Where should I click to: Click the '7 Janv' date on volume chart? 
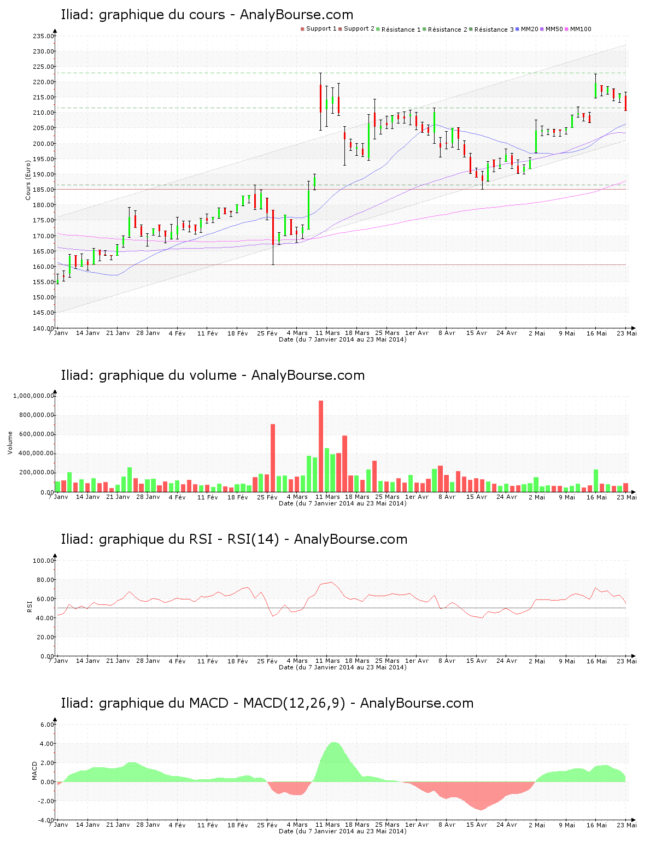58,497
